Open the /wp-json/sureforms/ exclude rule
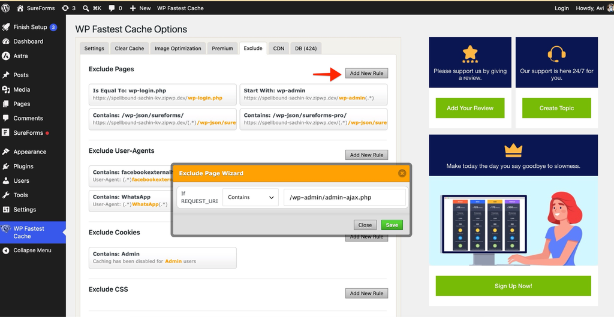The height and width of the screenshot is (317, 614). pyautogui.click(x=162, y=119)
